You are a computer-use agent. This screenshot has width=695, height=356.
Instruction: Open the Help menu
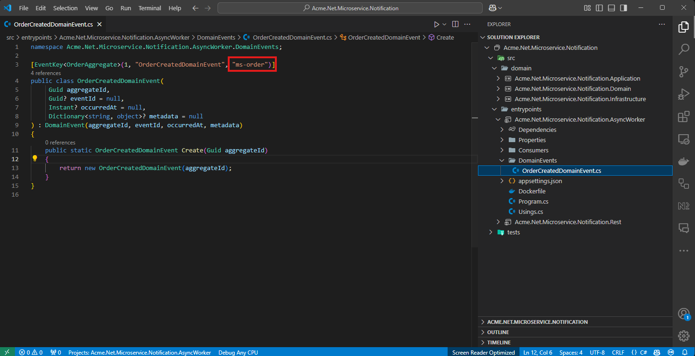pyautogui.click(x=175, y=8)
